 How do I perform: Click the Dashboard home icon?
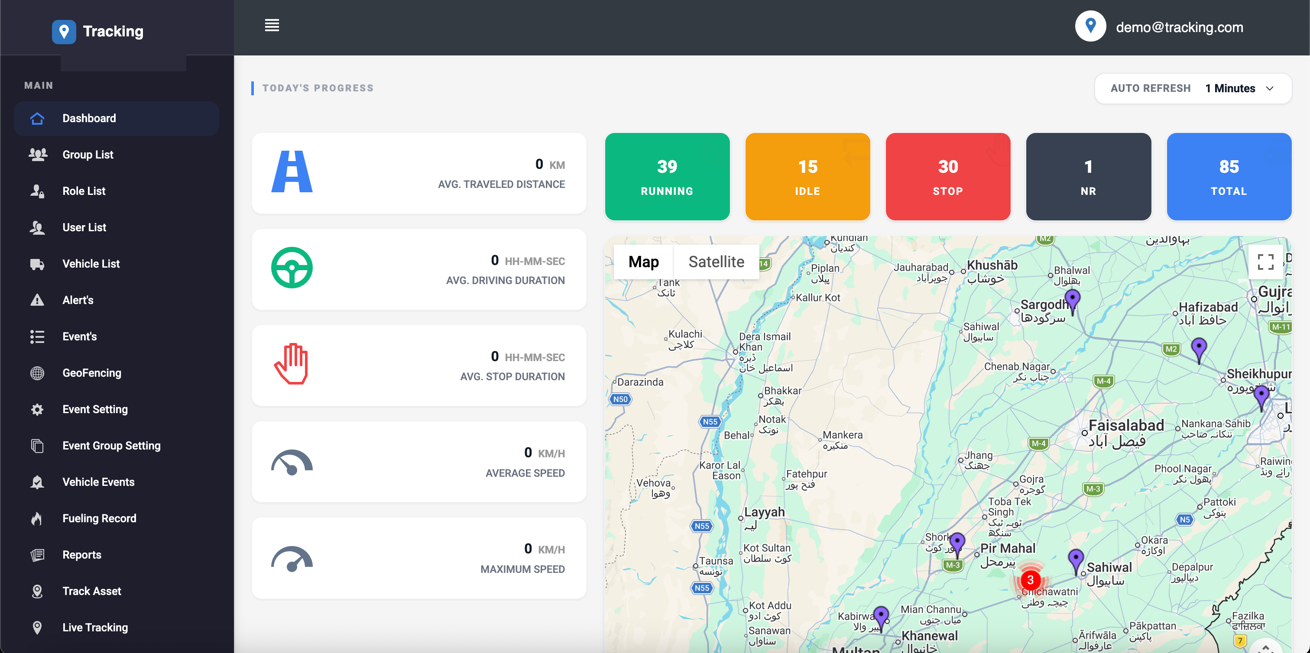tap(37, 118)
